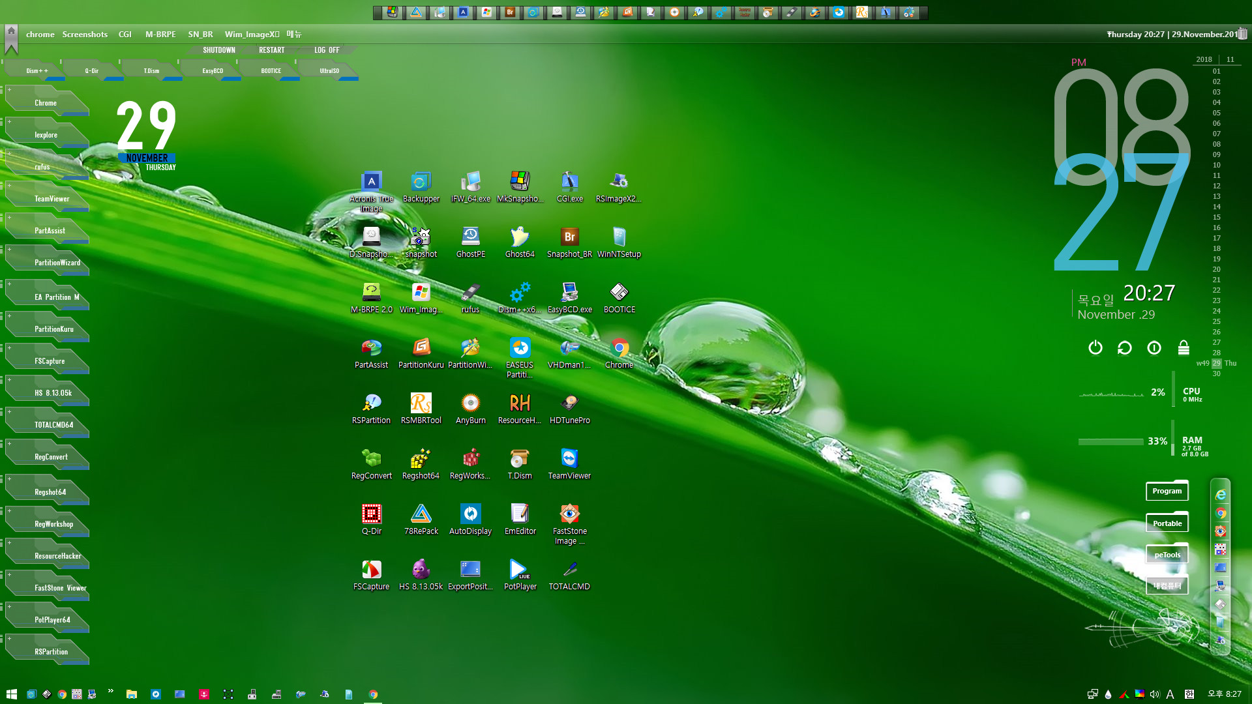
Task: Open Screenshots menu in top bar
Action: coord(85,34)
